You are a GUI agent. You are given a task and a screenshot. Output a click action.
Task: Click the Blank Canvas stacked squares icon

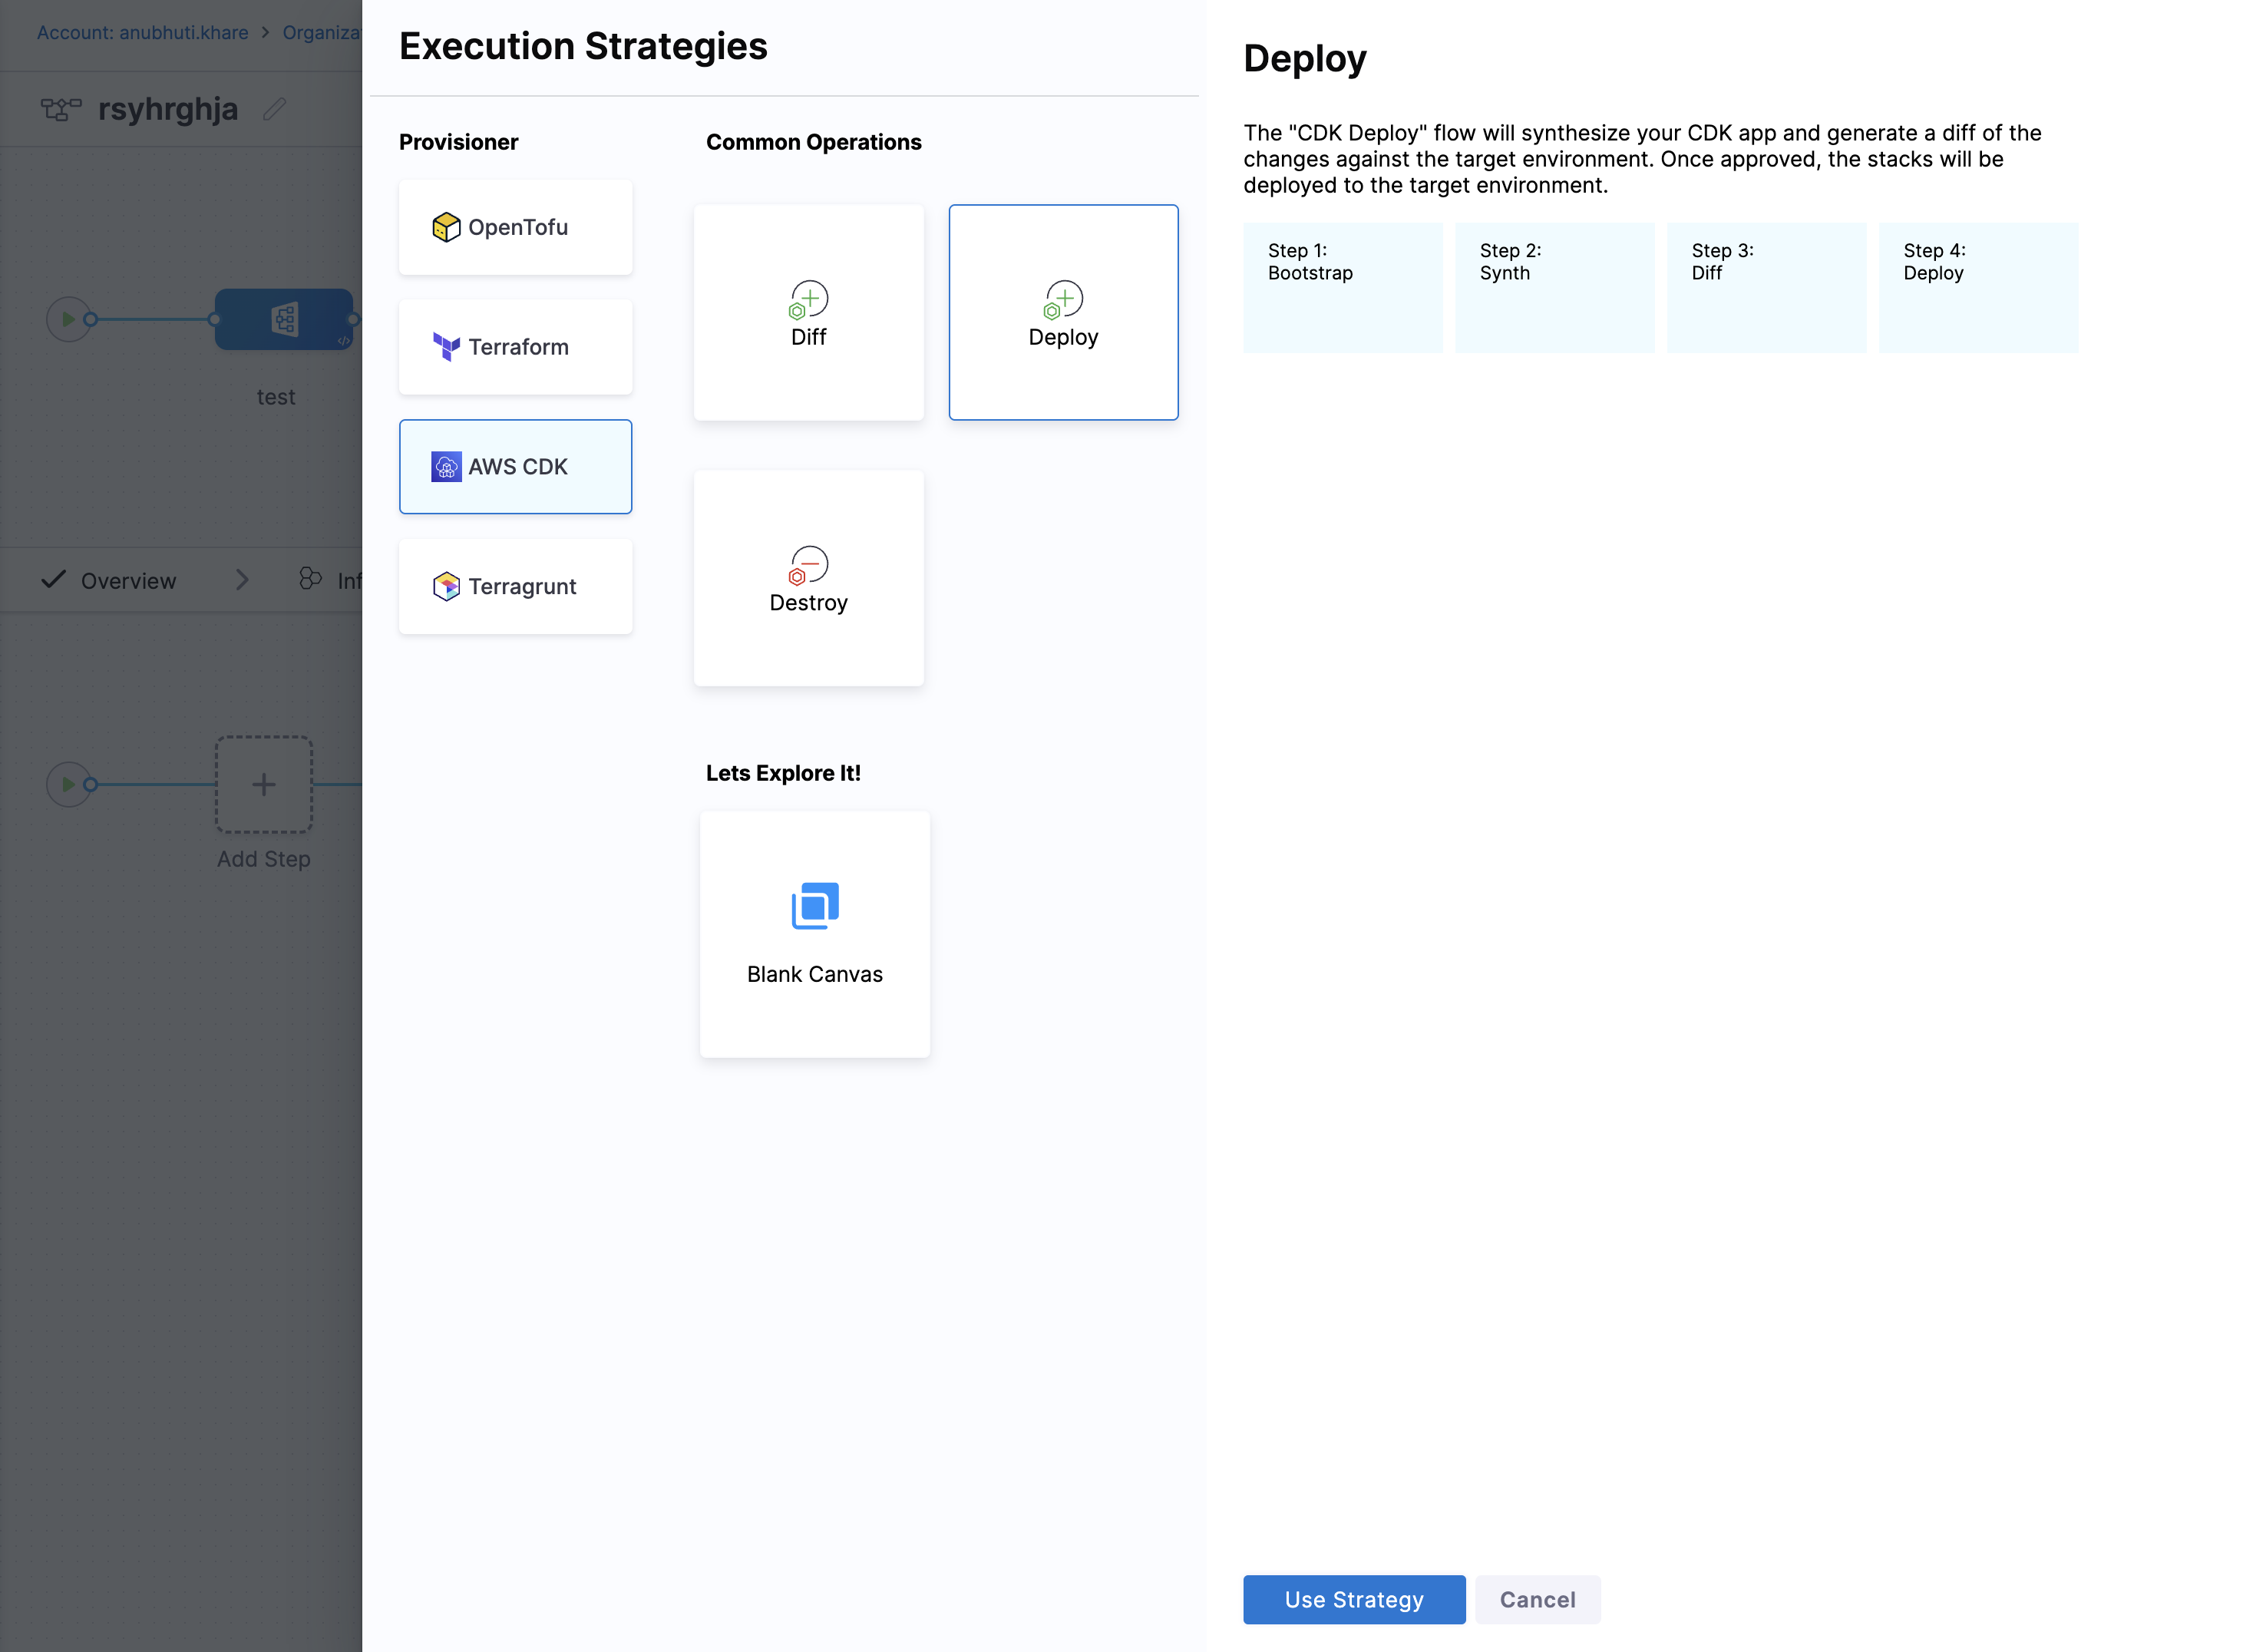click(x=814, y=906)
